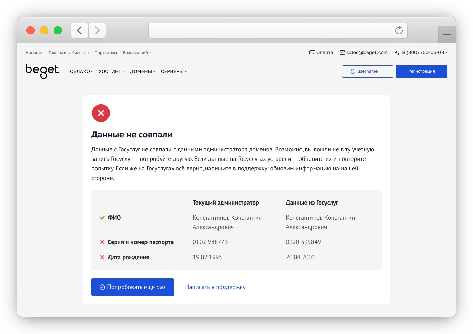Go back with the browser back arrow
This screenshot has width=473, height=334.
(x=79, y=30)
